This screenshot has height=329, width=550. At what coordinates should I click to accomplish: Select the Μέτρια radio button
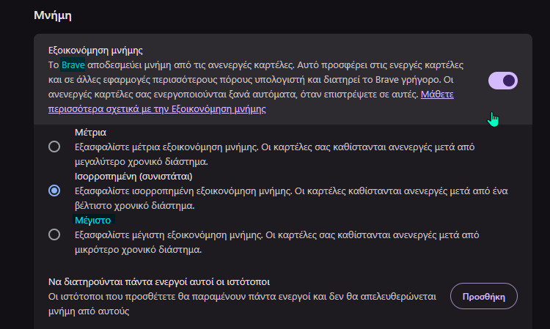click(54, 147)
